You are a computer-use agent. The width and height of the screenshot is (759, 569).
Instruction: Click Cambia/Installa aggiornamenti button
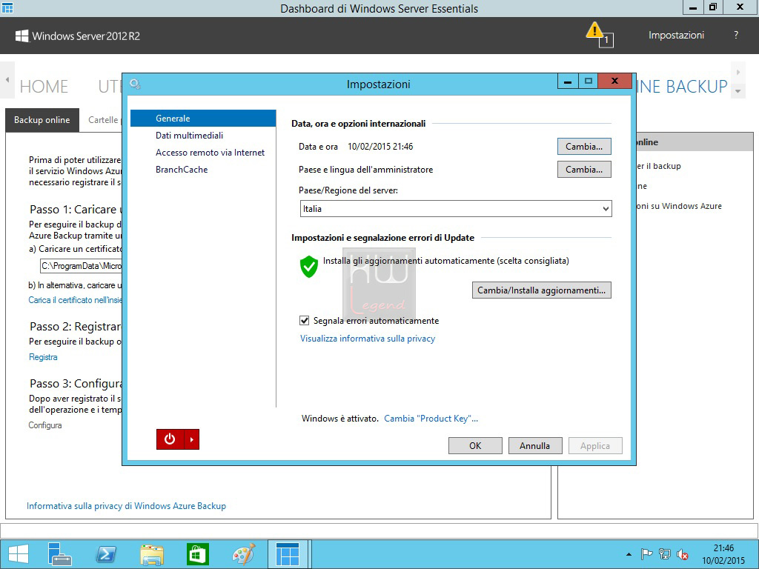(542, 290)
